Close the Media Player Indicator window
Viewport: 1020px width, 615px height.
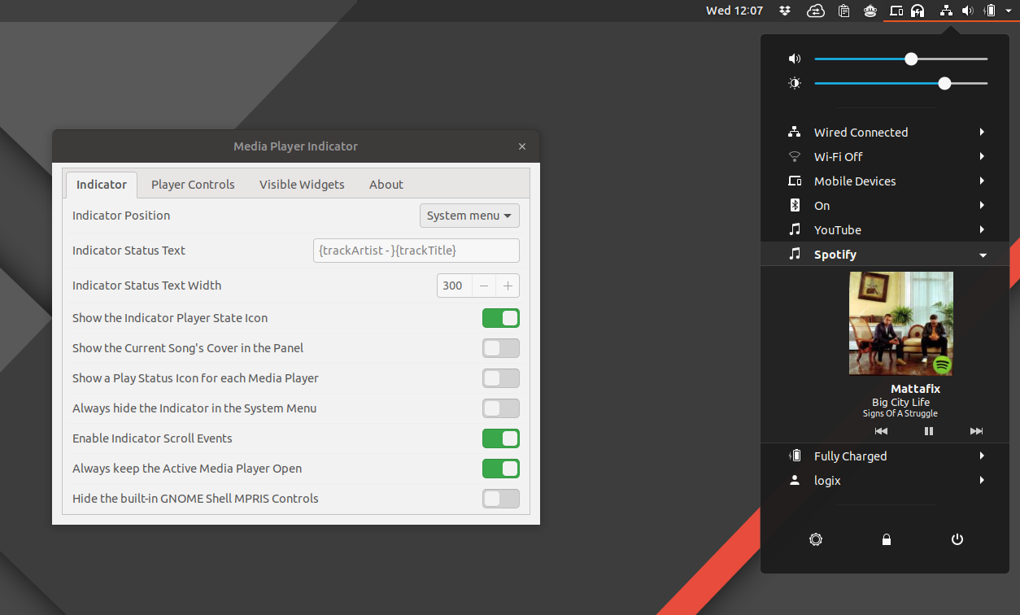pos(522,146)
